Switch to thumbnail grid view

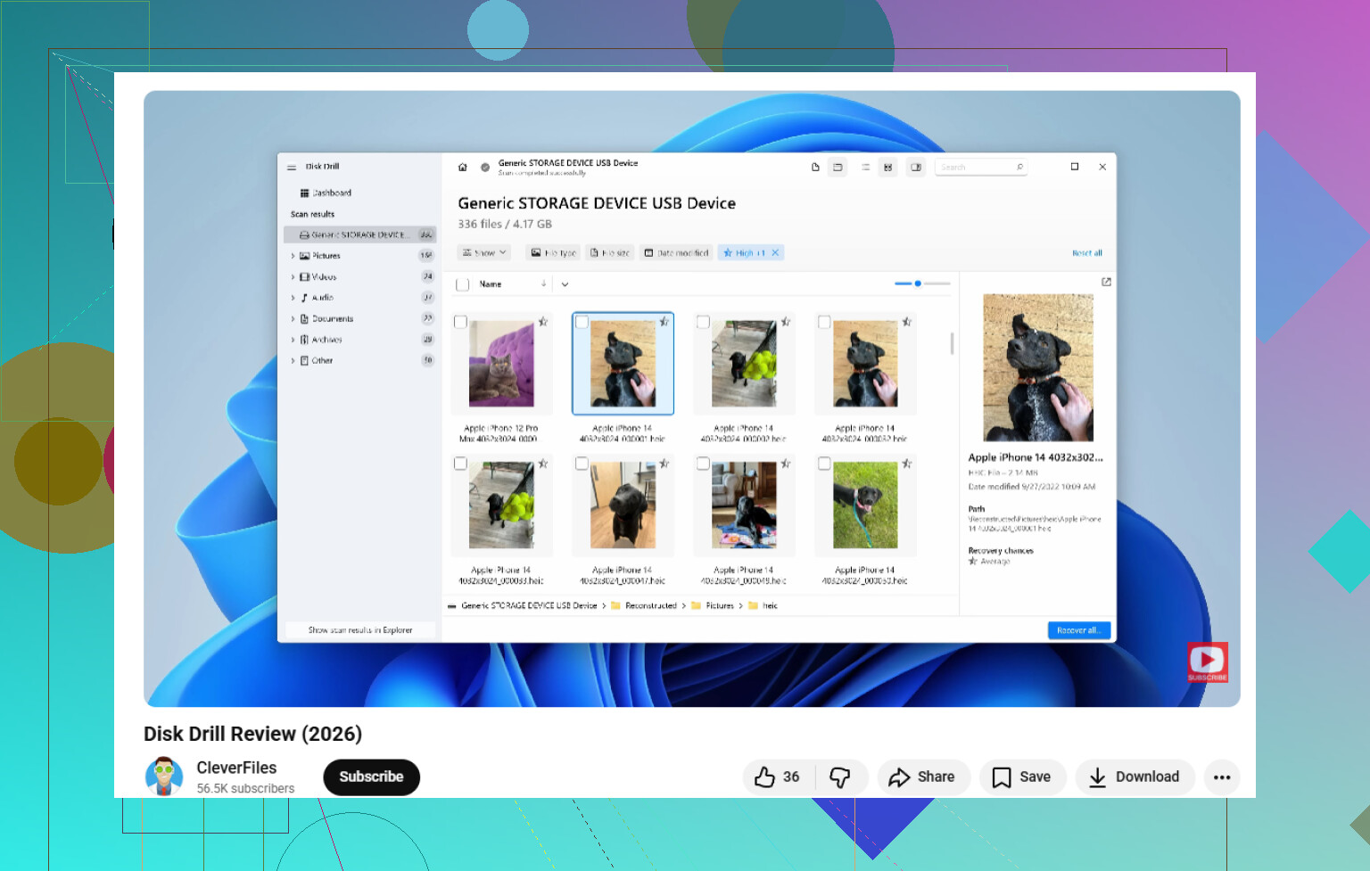887,168
